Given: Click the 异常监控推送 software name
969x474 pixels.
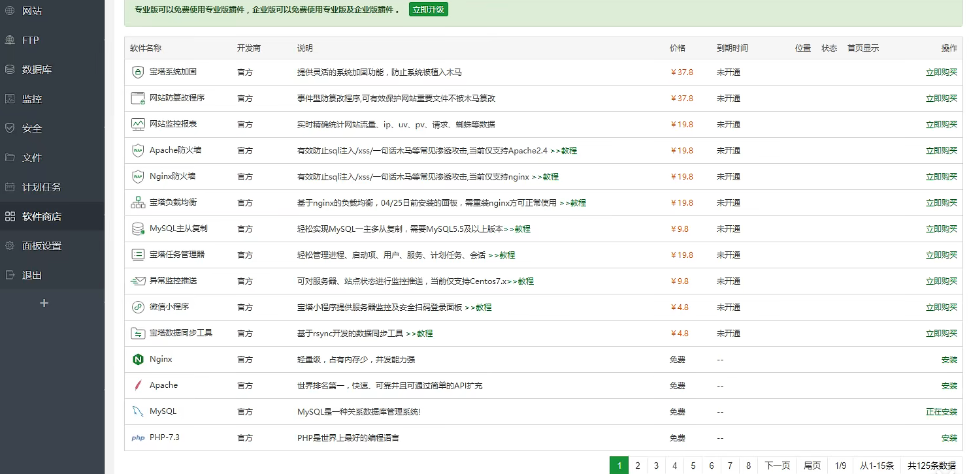Looking at the screenshot, I should (x=173, y=281).
